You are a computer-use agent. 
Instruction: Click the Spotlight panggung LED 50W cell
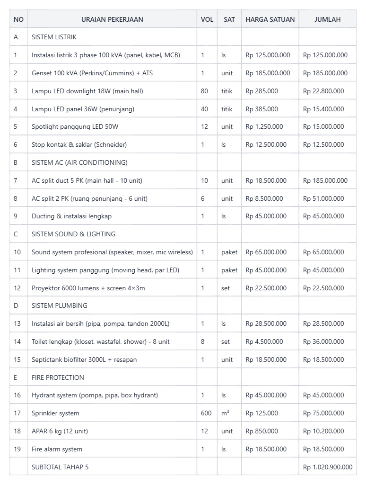[112, 127]
